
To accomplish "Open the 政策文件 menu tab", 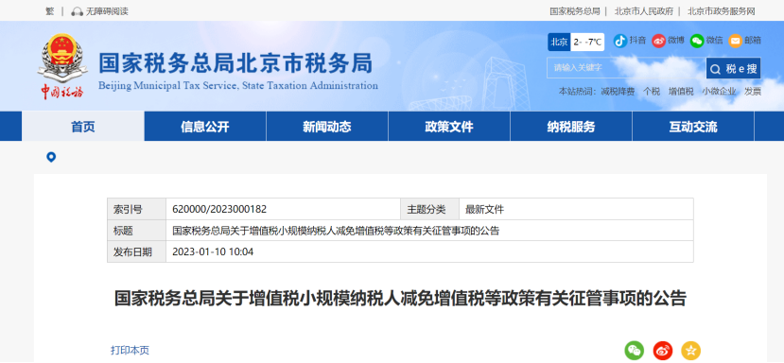I will 449,127.
